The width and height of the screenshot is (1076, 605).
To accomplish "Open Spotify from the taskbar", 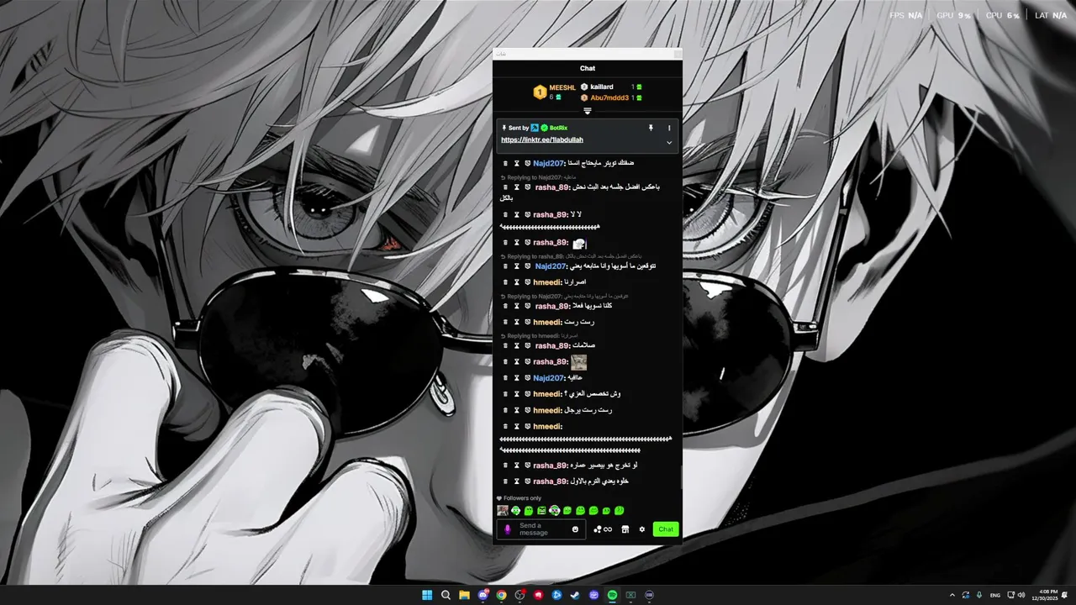I will pos(612,595).
